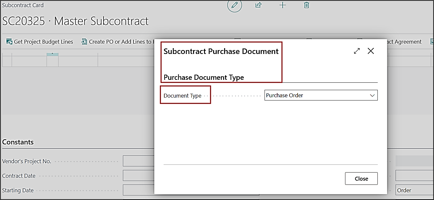Click the pencil edit icon
Viewport: 434px width, 200px height.
point(234,5)
